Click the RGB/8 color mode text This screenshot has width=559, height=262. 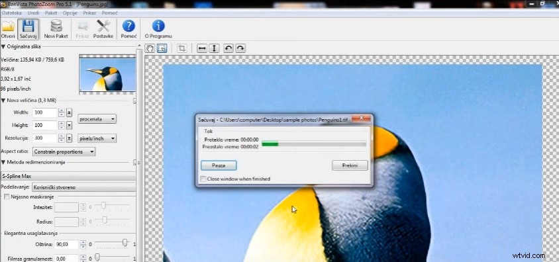click(x=7, y=69)
